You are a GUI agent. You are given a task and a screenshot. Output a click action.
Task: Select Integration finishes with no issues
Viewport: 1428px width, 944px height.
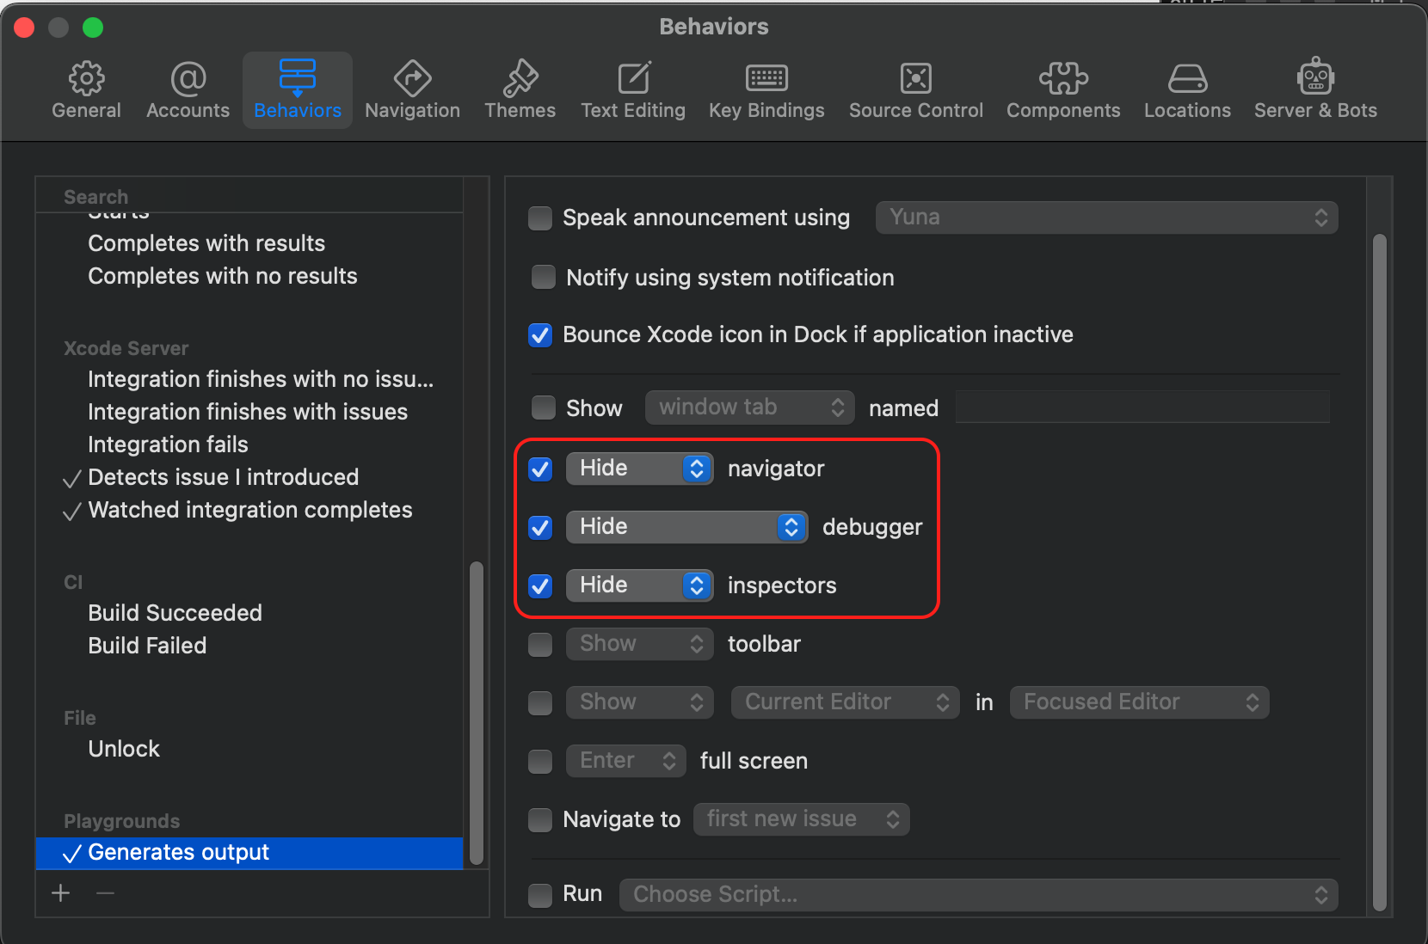coord(261,379)
